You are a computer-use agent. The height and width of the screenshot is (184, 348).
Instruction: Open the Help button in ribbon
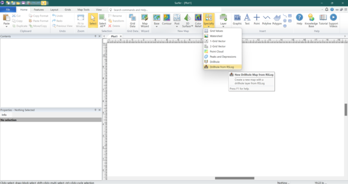click(x=299, y=19)
